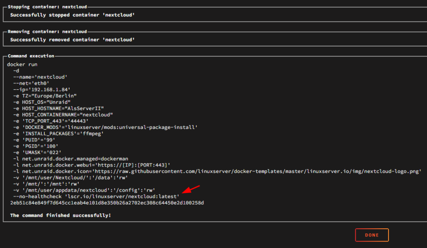Click the --no-healthcheck image line
This screenshot has width=427, height=248.
click(97, 196)
